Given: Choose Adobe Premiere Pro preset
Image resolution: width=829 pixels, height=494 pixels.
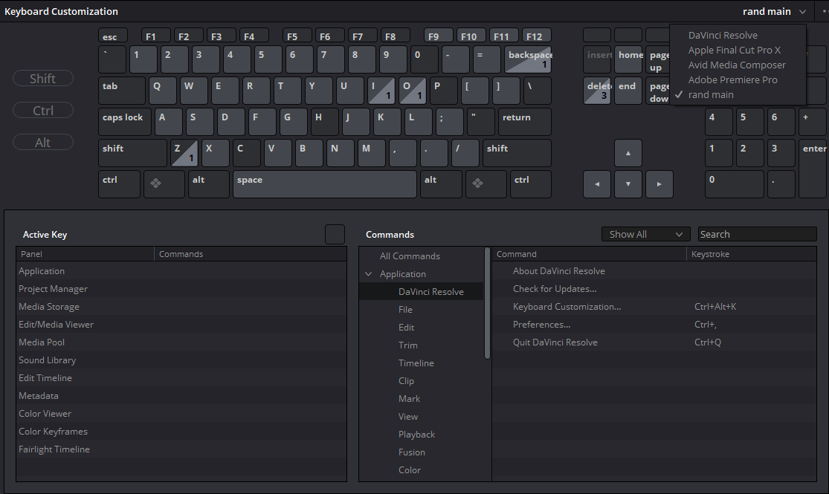Looking at the screenshot, I should 732,79.
